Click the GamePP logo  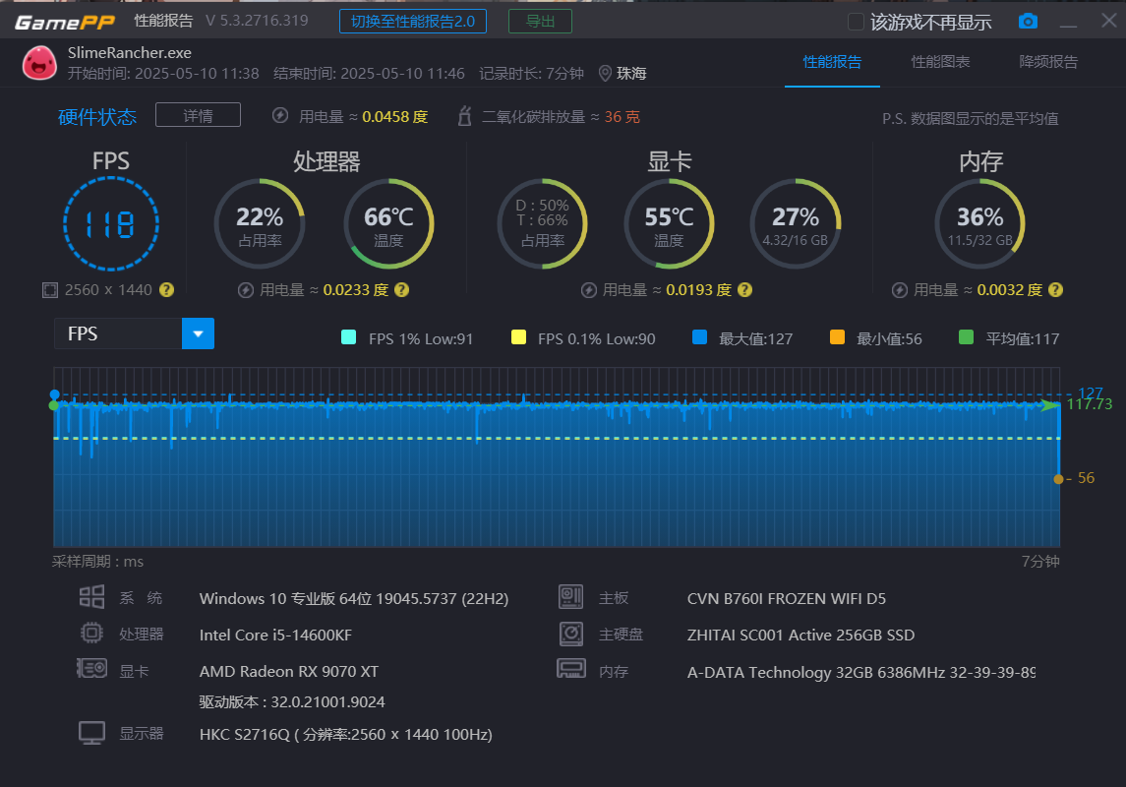point(65,23)
